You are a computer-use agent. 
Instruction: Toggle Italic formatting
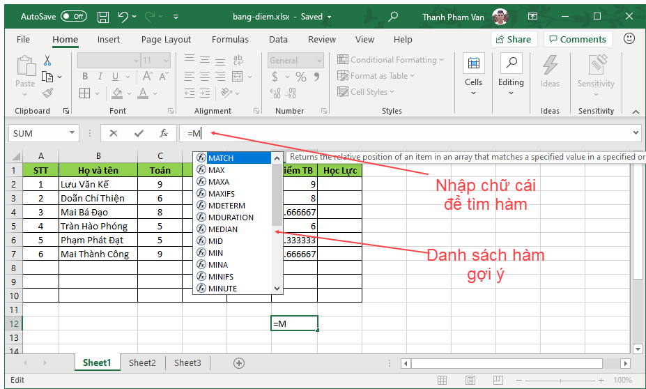click(100, 77)
